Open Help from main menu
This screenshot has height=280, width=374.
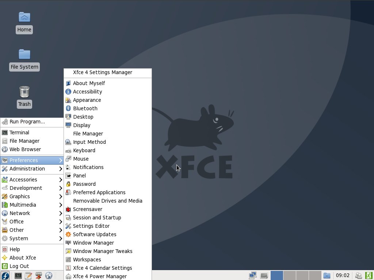pos(32,249)
